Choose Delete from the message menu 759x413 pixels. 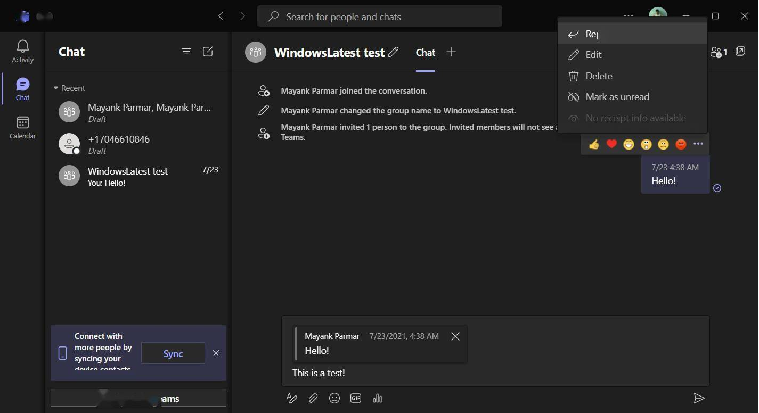coord(599,76)
